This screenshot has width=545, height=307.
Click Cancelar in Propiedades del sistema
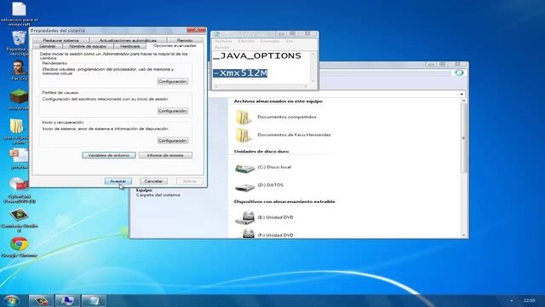(x=153, y=181)
